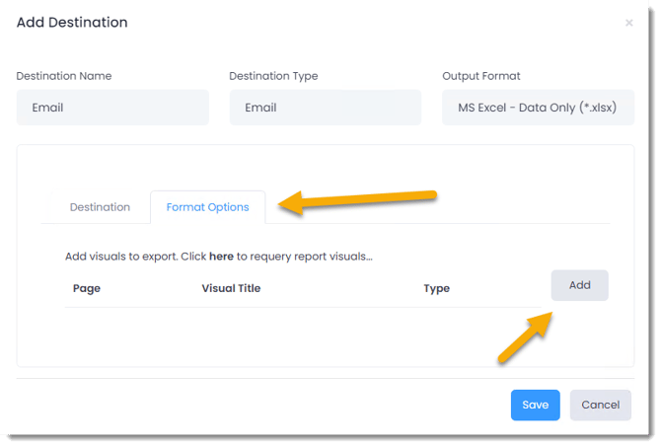Switch to the Destination tab

pyautogui.click(x=100, y=207)
